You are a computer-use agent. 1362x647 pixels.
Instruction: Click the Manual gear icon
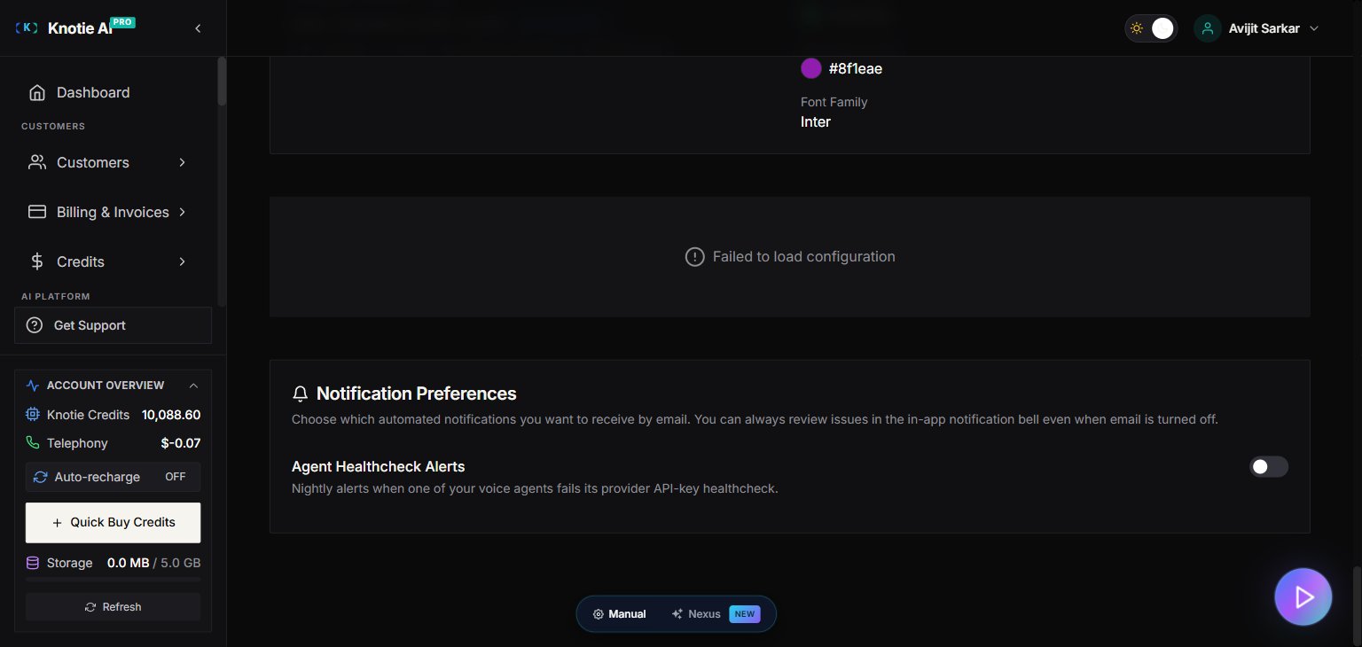(599, 613)
